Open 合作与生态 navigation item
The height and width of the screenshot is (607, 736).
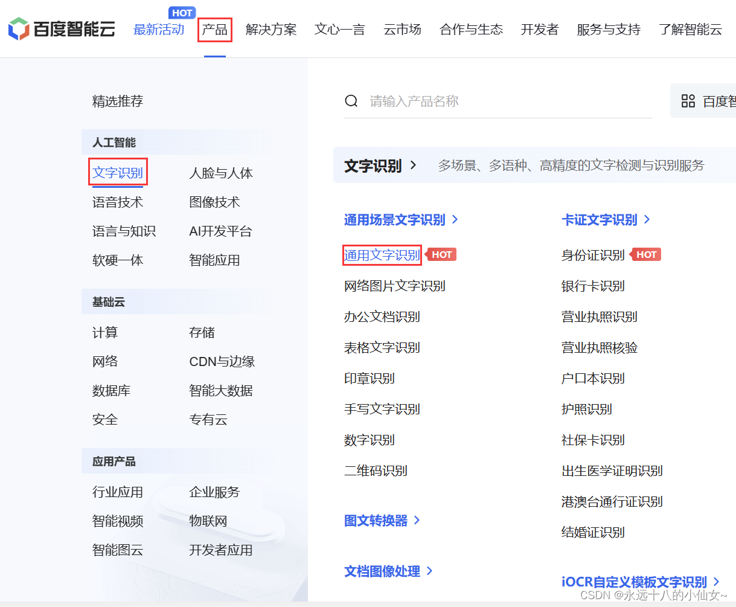pos(472,30)
